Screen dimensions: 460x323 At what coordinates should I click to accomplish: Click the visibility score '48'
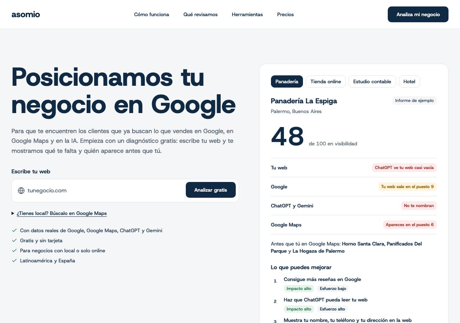click(x=287, y=136)
